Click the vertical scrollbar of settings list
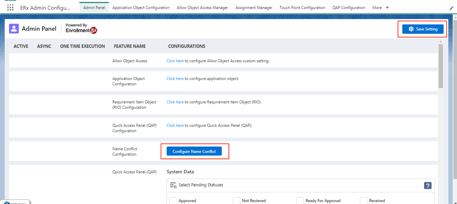Image resolution: width=457 pixels, height=204 pixels. [440, 66]
